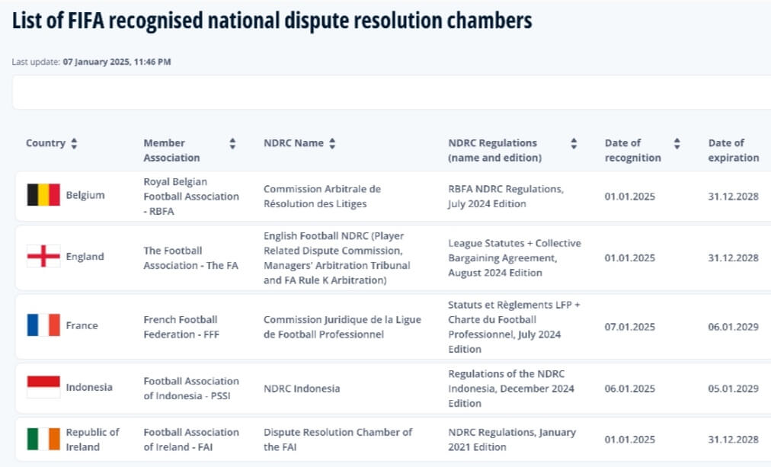The width and height of the screenshot is (771, 467).
Task: Select NDRC Indonesia name cell
Action: [x=302, y=388]
